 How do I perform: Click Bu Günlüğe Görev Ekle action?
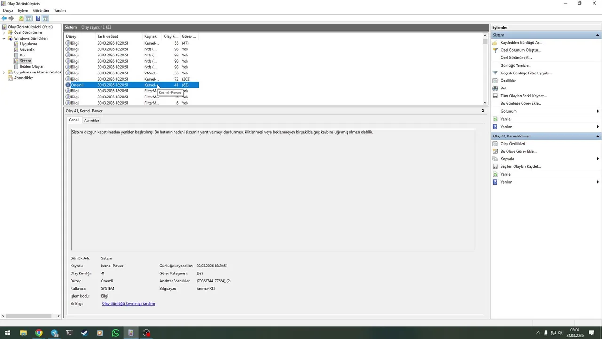(x=521, y=103)
